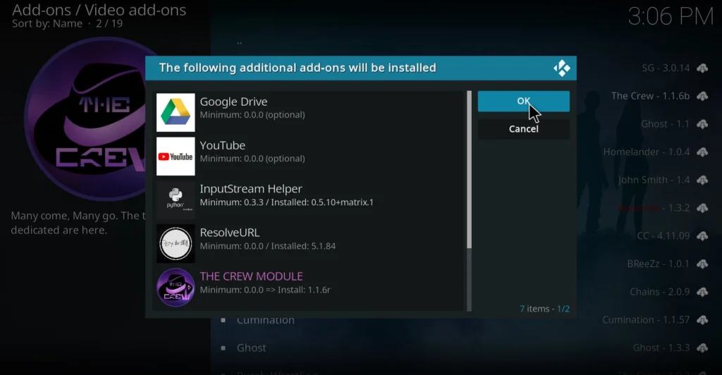Click 'Sort by: Name' label

[47, 24]
